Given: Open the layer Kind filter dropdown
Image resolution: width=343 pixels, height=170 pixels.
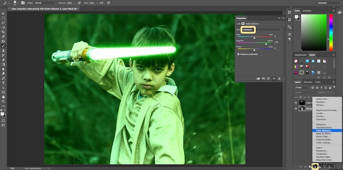Looking at the screenshot, I should [302, 88].
